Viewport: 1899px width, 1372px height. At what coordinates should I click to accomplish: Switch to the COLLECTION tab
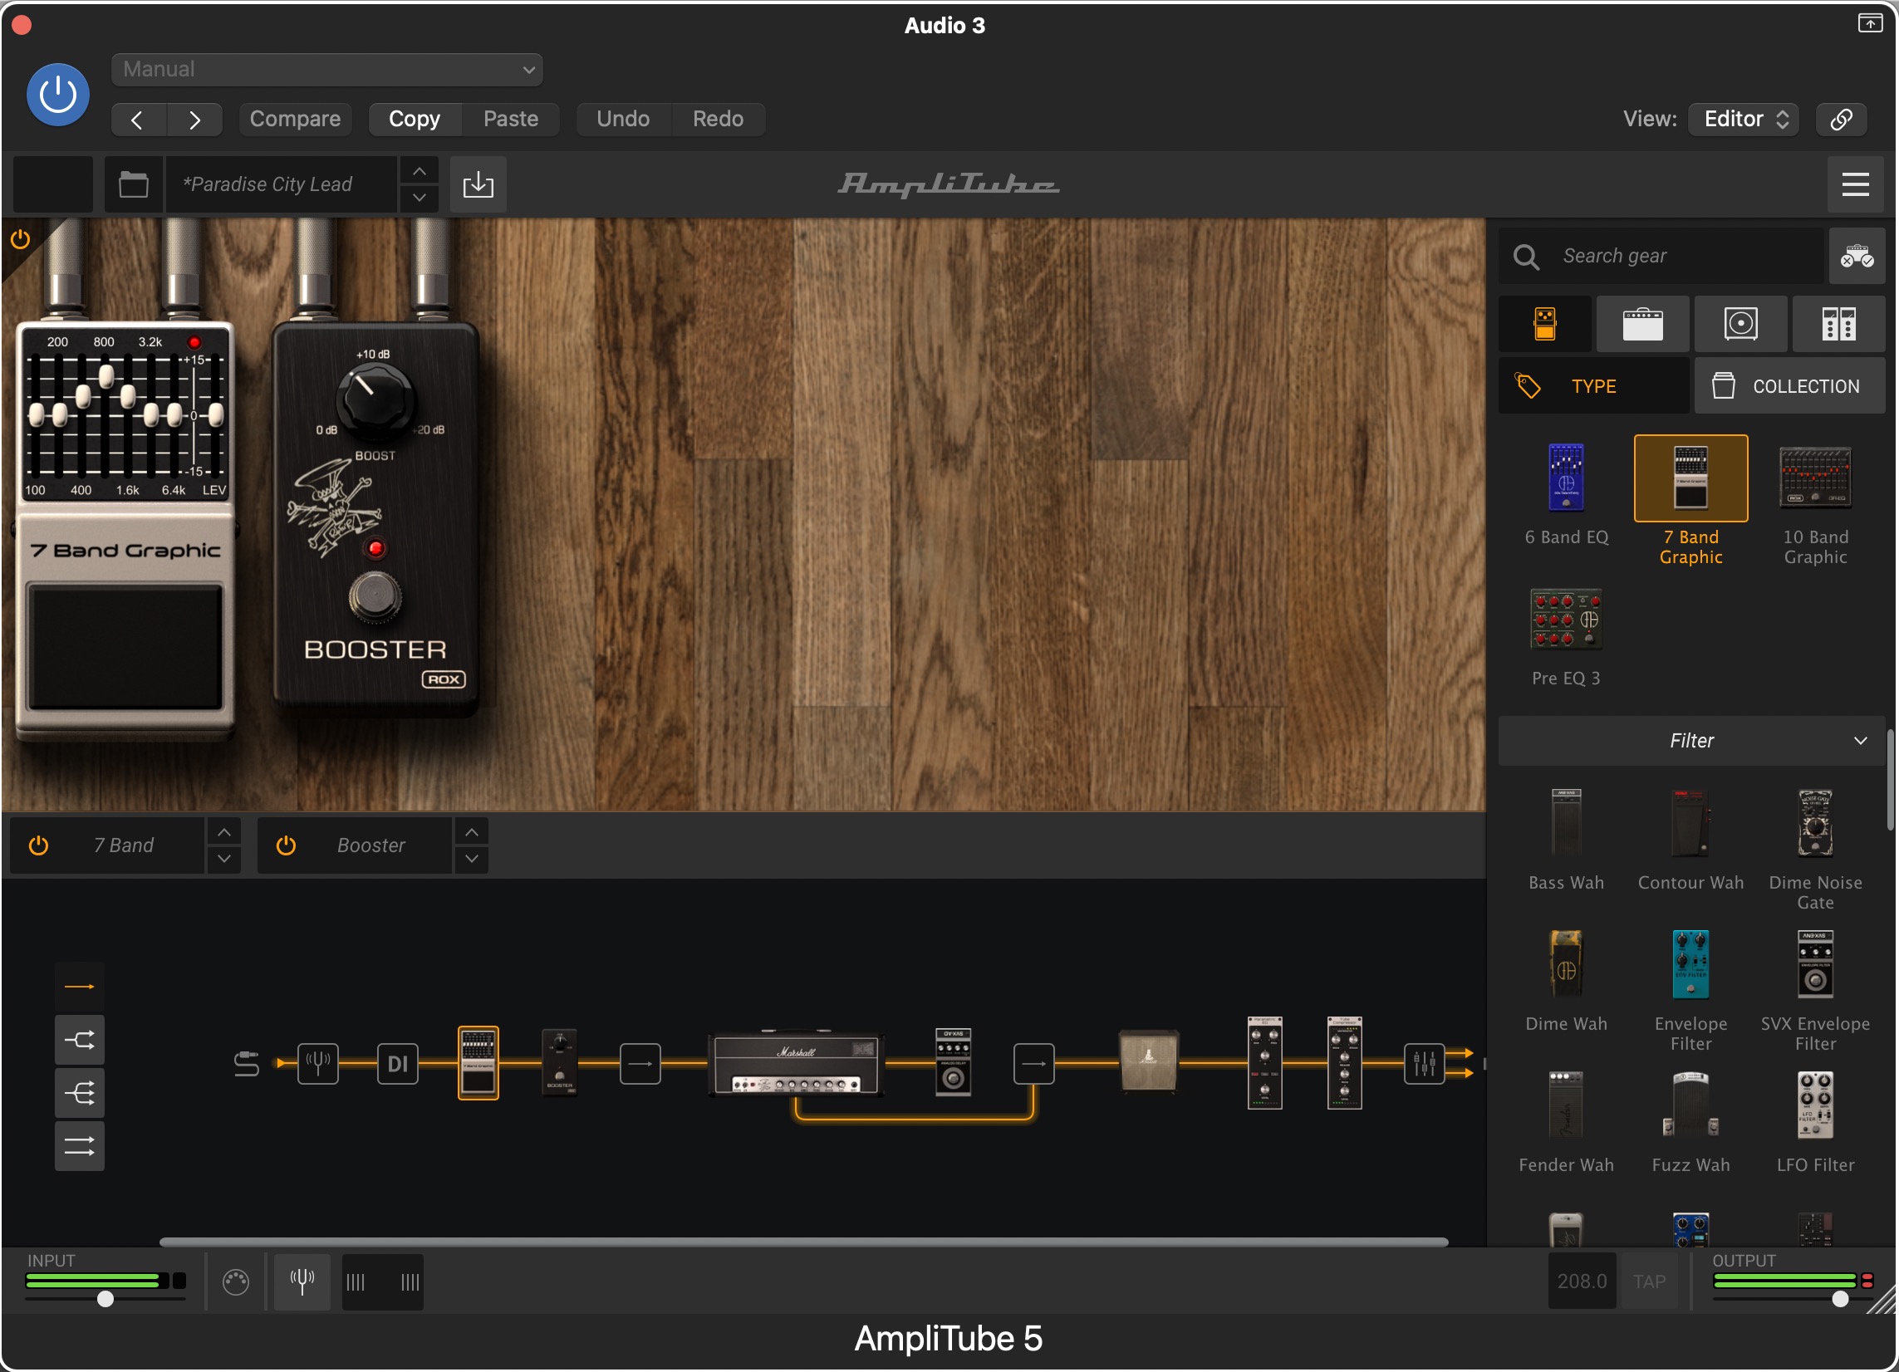[x=1789, y=387]
